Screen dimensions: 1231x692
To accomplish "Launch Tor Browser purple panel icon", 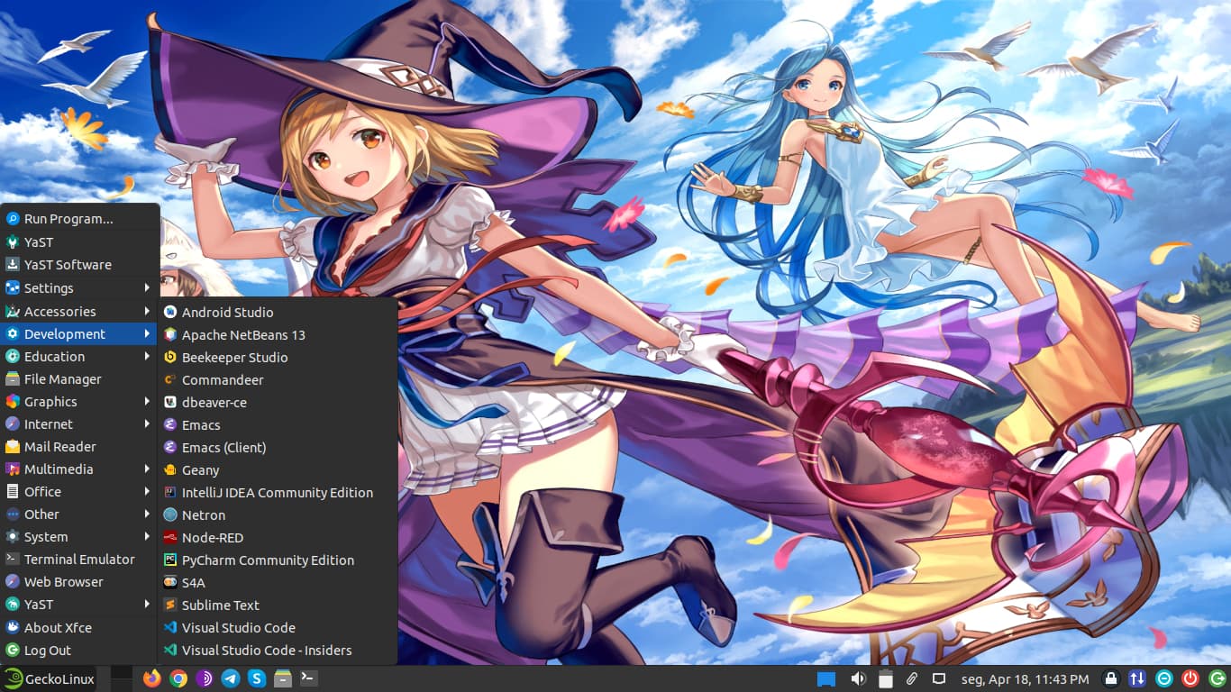I will click(205, 678).
